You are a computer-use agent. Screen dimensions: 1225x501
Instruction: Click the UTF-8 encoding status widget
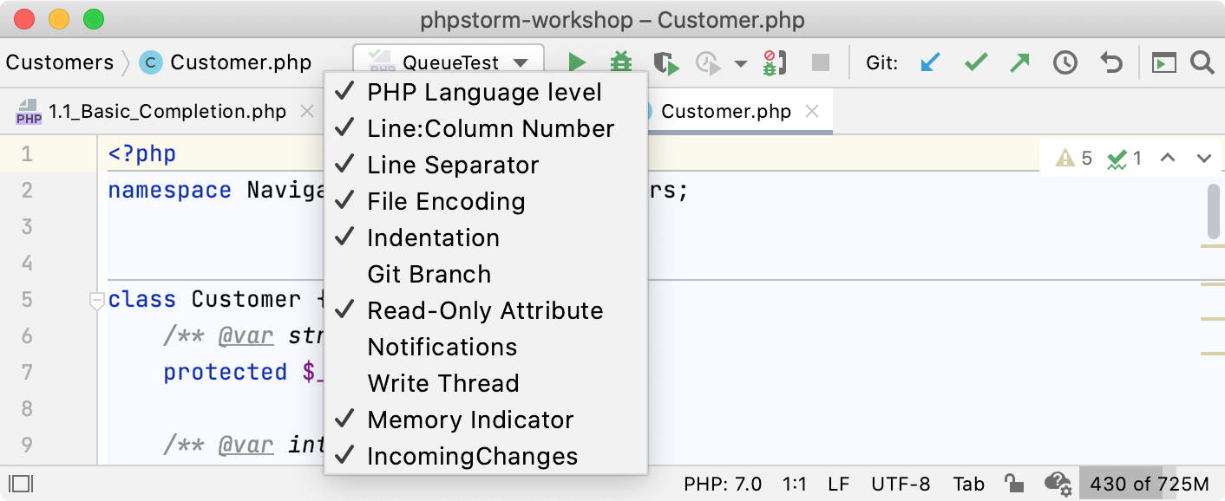coord(901,484)
